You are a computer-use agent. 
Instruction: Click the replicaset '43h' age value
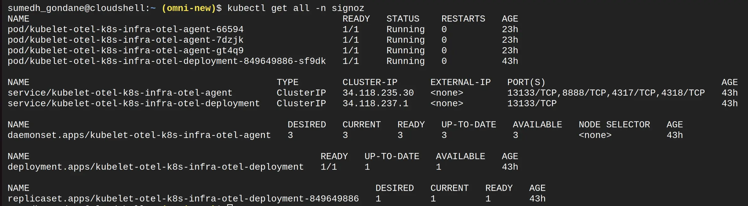click(537, 199)
